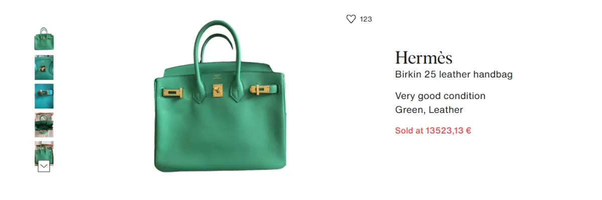
Task: View the fourth thumbnail of the opened bag
Action: [44, 125]
